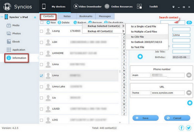Open the Toolkit grid icon
The height and width of the screenshot is (132, 194).
139,6
